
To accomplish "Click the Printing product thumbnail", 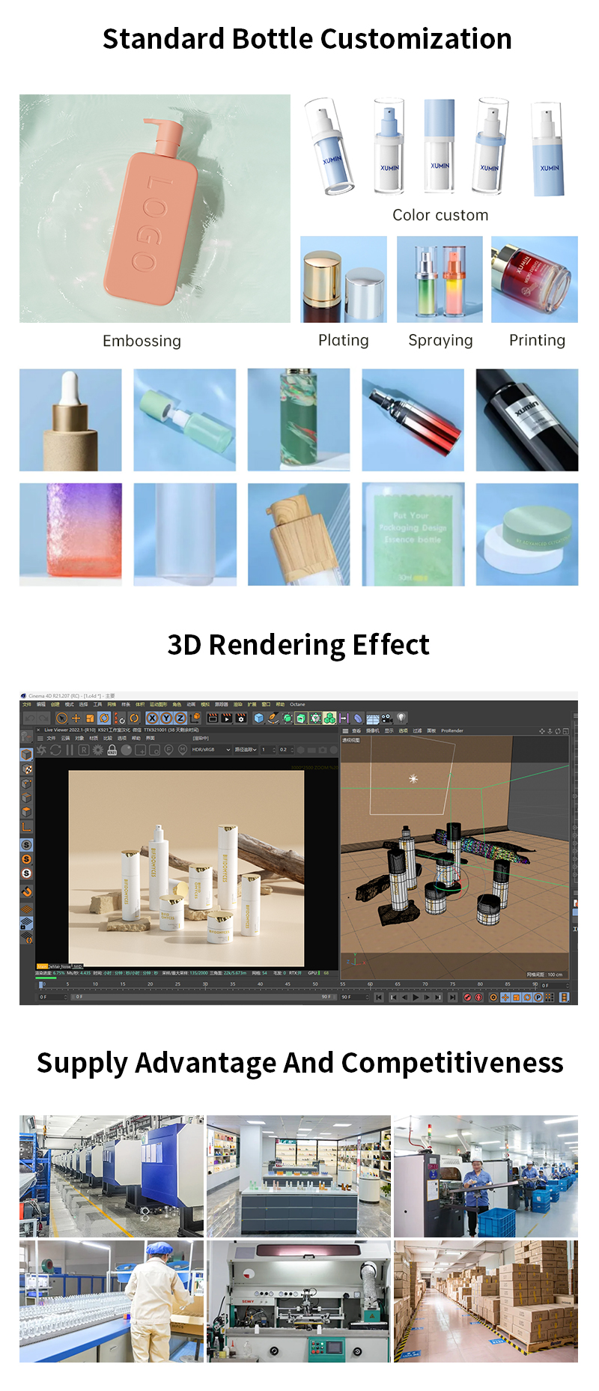I will click(535, 279).
